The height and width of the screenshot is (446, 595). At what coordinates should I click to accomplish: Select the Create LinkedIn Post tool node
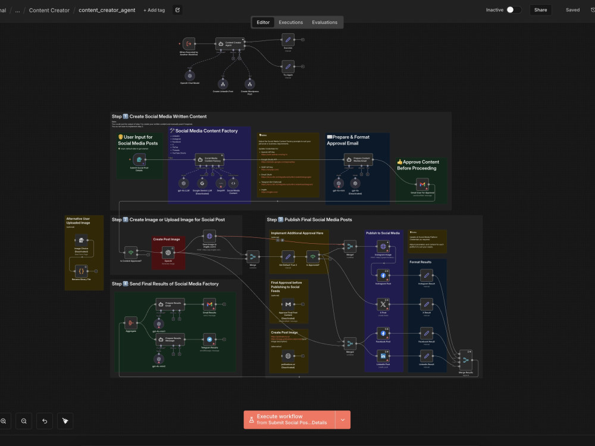click(x=223, y=84)
